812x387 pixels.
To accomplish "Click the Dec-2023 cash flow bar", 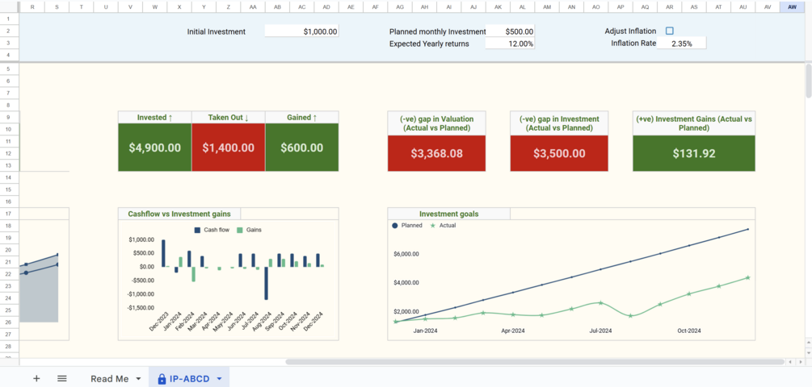I will [164, 253].
